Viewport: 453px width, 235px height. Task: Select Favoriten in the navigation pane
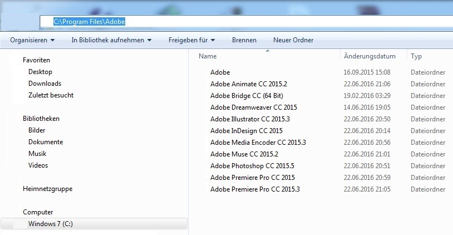pos(36,60)
